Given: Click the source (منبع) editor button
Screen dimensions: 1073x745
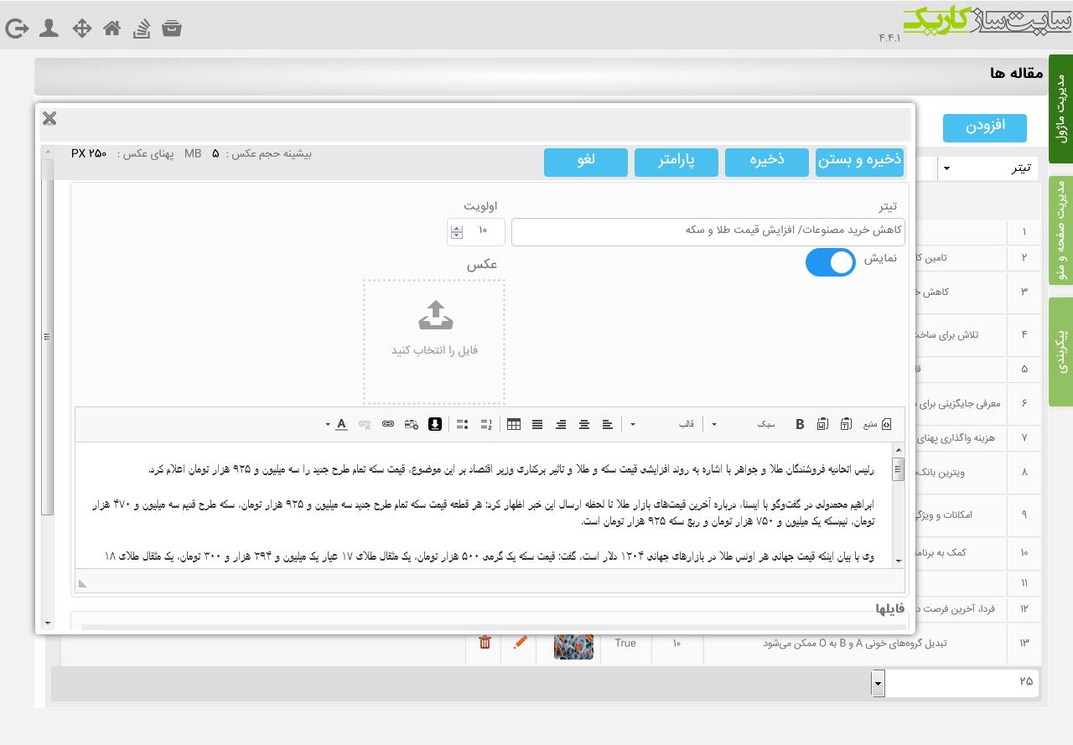Looking at the screenshot, I should pos(877,424).
